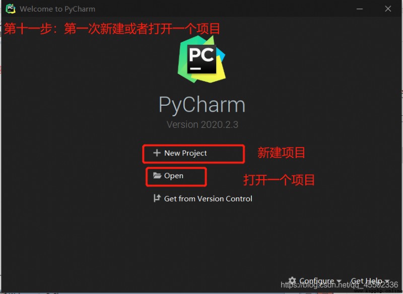Expand the Get Help dropdown arrow
403x294 pixels.
[x=387, y=281]
